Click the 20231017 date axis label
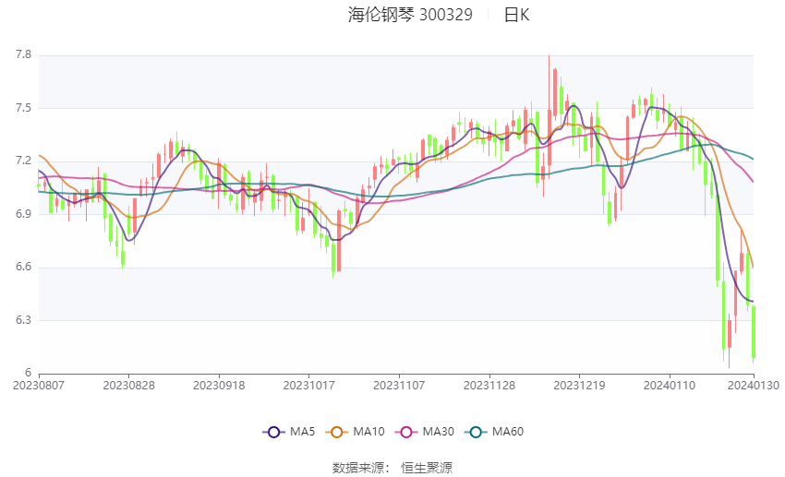This screenshot has width=785, height=477. coord(308,386)
